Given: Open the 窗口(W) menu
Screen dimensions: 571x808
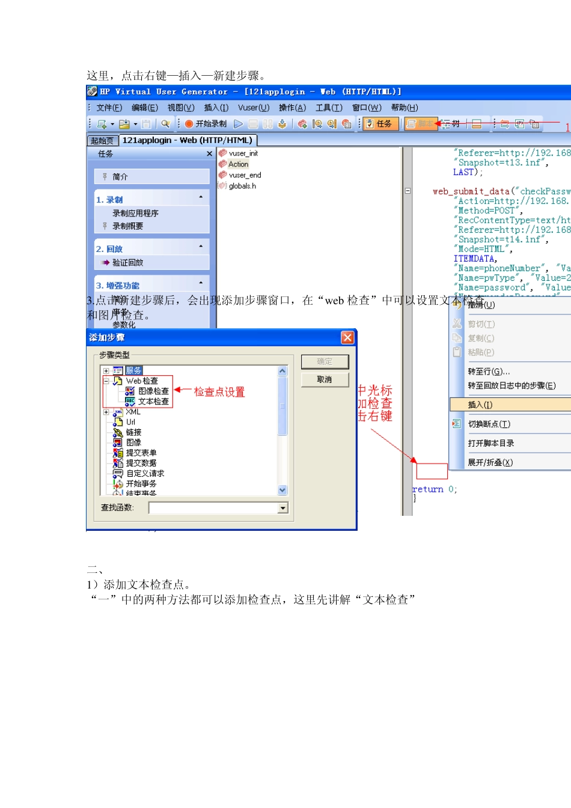Looking at the screenshot, I should click(x=367, y=108).
